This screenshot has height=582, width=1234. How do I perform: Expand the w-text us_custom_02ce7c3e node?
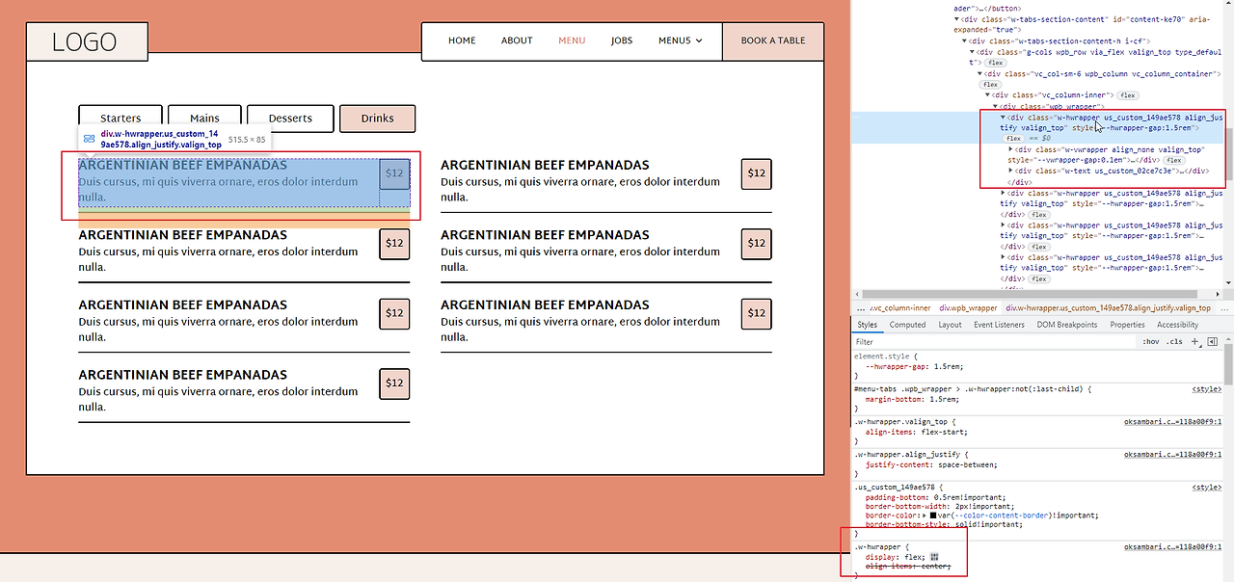click(x=1011, y=171)
